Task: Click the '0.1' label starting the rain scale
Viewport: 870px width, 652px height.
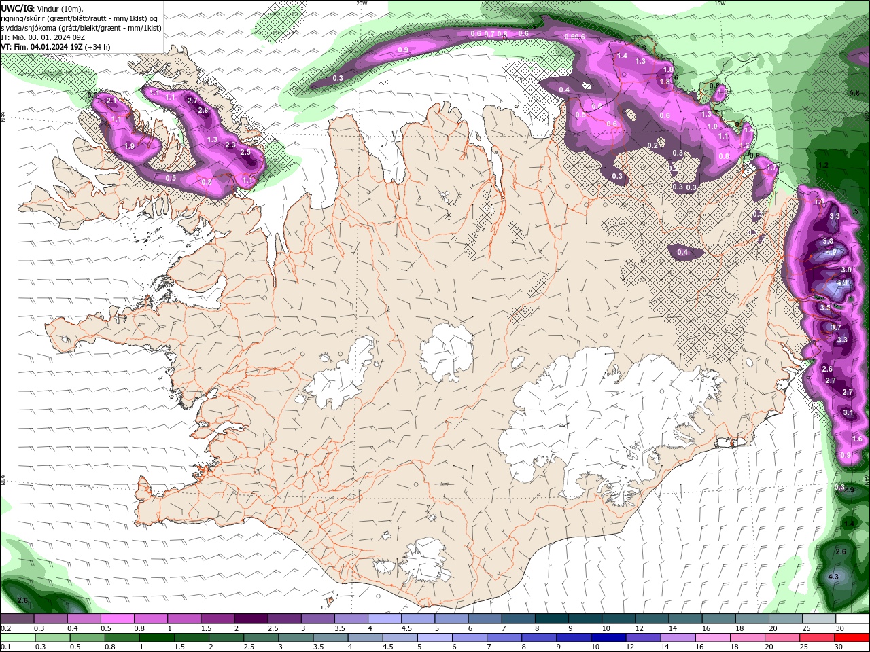Action: [x=5, y=647]
